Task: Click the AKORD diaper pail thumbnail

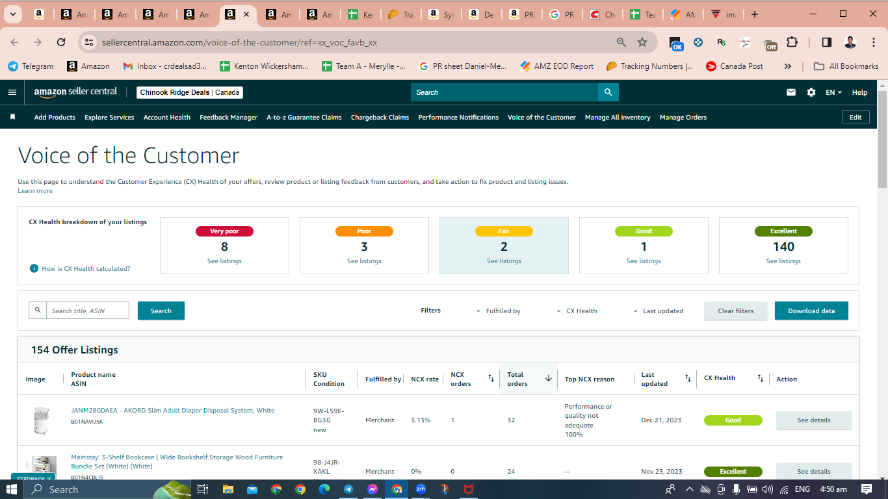Action: tap(41, 420)
